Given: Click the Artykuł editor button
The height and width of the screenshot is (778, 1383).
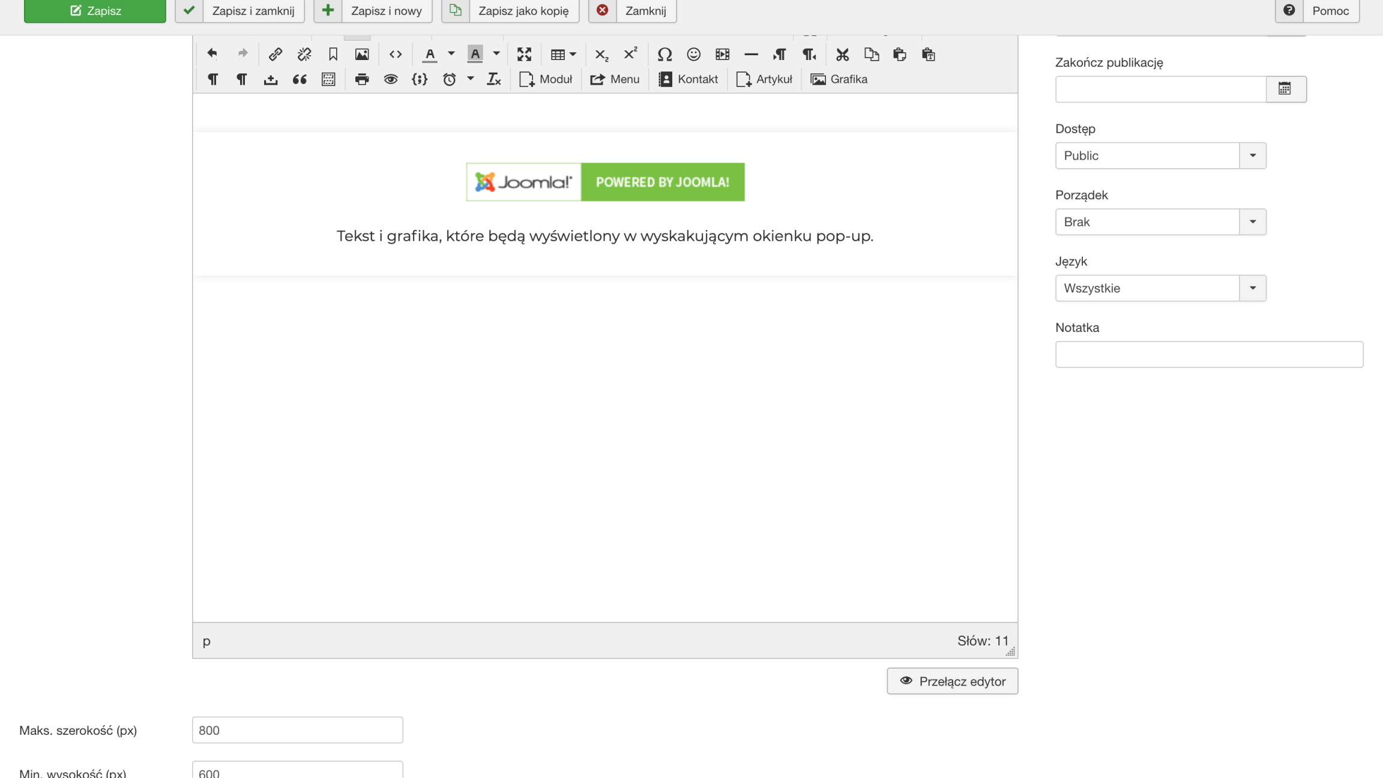Looking at the screenshot, I should [764, 79].
